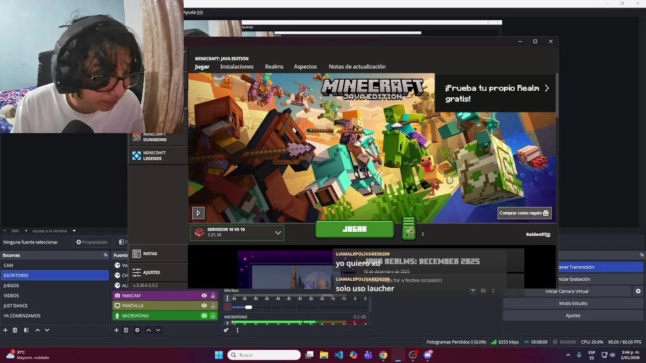Unlock the MICROFONO source
This screenshot has height=363, width=646.
(x=213, y=316)
